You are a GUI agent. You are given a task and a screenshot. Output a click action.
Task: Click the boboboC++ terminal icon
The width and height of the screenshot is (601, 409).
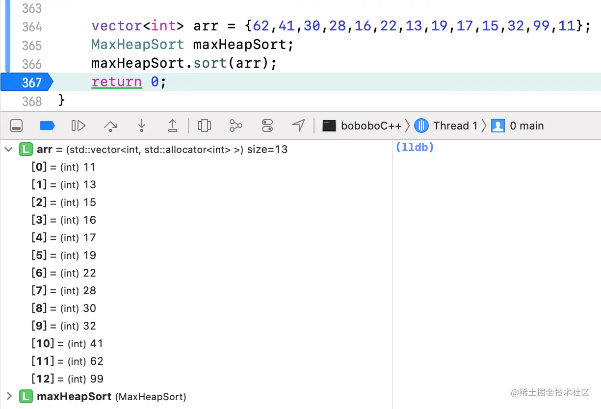pyautogui.click(x=329, y=126)
